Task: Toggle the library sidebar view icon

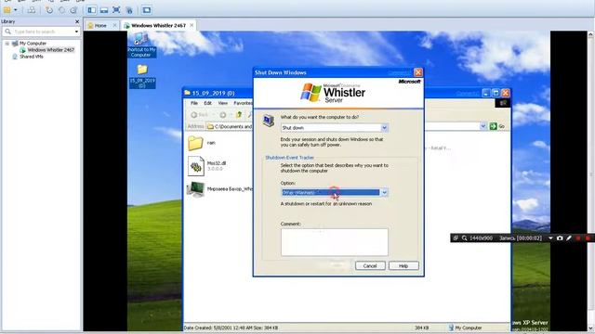Action: click(x=91, y=10)
